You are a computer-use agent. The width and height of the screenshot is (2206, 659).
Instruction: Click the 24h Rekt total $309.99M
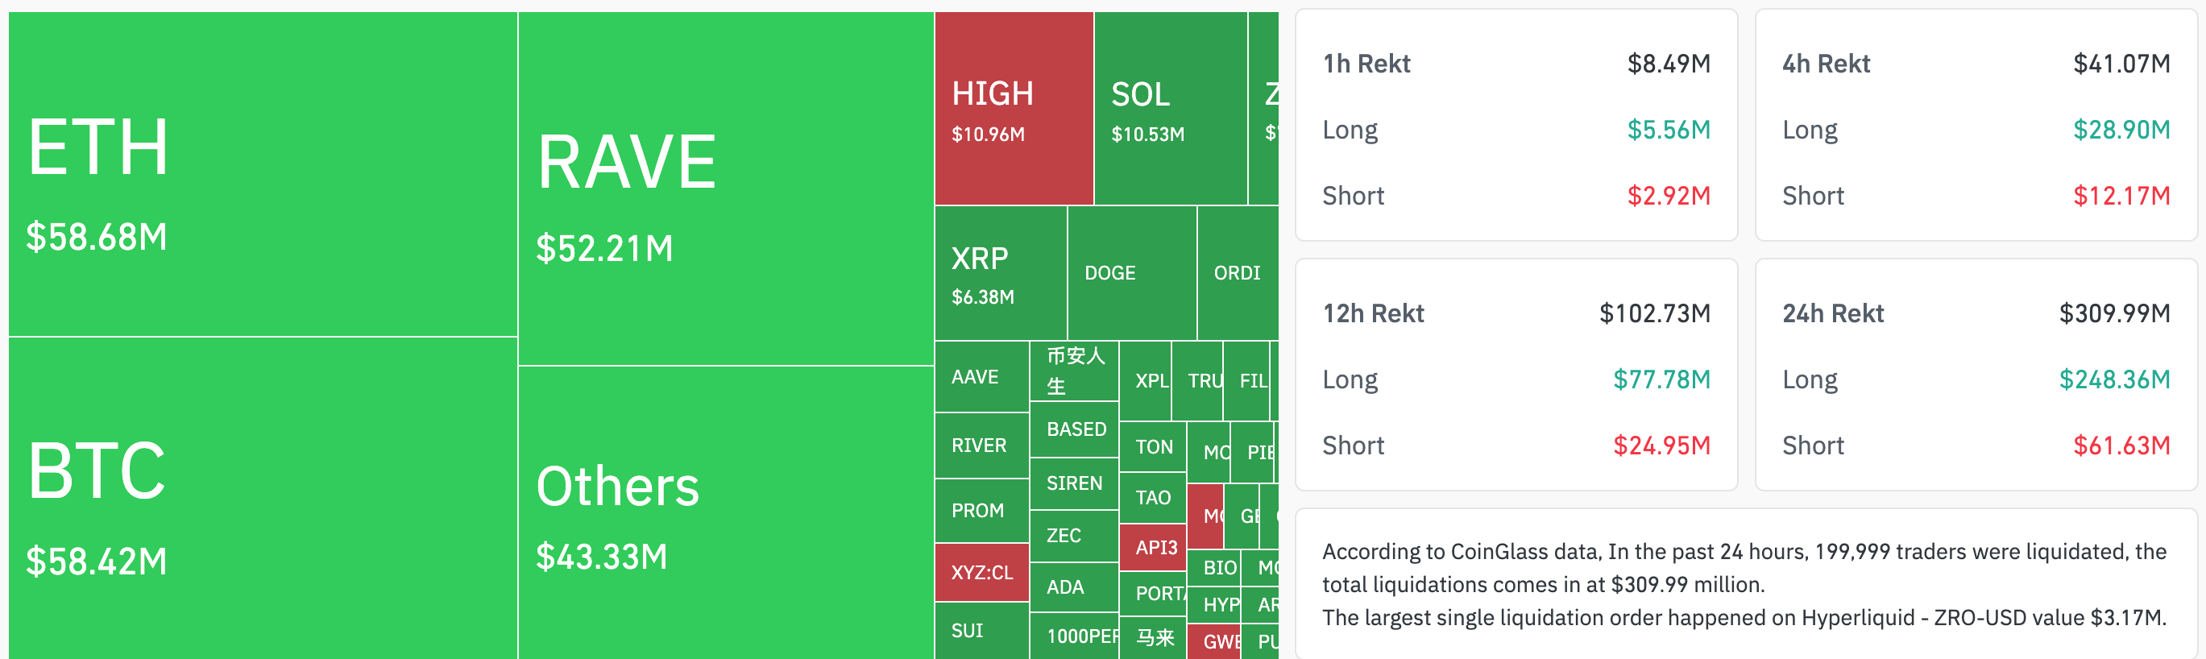pyautogui.click(x=2113, y=313)
